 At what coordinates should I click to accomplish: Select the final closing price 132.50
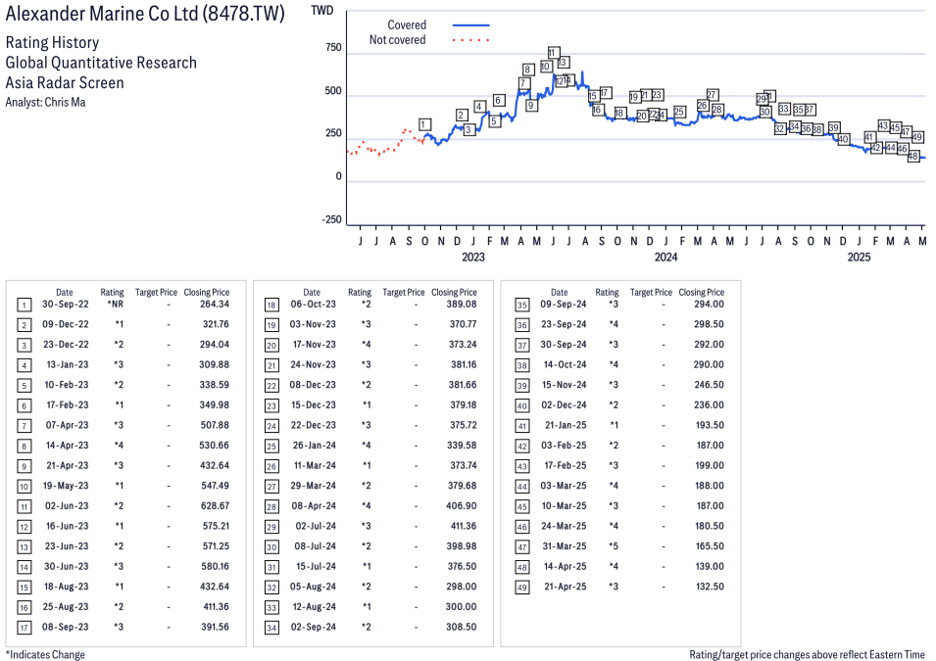point(710,587)
